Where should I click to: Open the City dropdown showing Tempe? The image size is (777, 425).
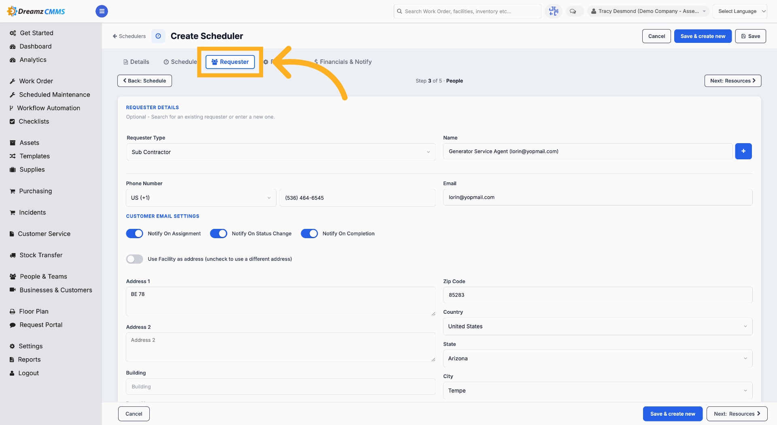point(598,391)
